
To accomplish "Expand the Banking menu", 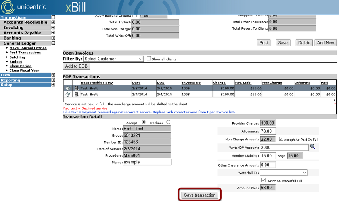I will (53, 38).
